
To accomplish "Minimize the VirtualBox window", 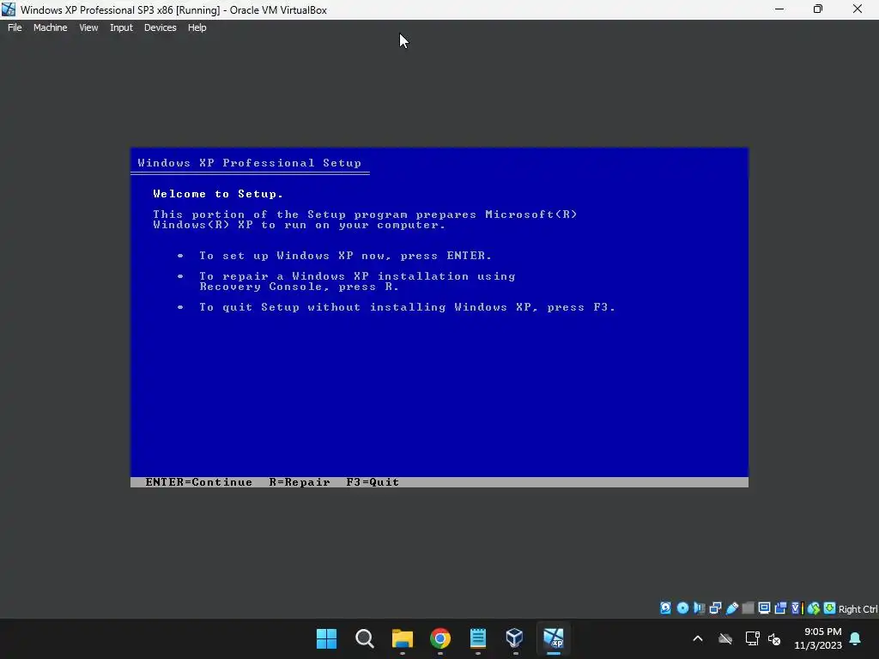I will (x=779, y=9).
